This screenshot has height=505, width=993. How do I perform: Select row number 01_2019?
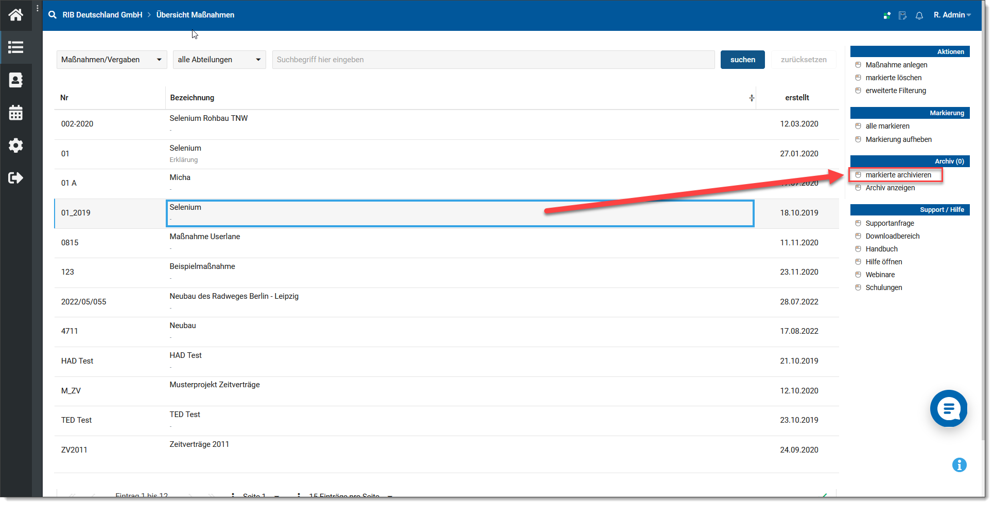[76, 213]
